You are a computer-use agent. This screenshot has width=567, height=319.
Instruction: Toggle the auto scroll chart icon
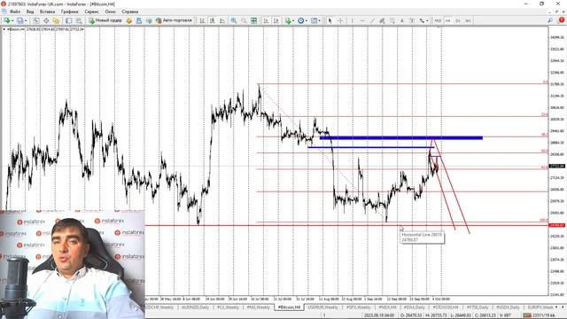266,20
